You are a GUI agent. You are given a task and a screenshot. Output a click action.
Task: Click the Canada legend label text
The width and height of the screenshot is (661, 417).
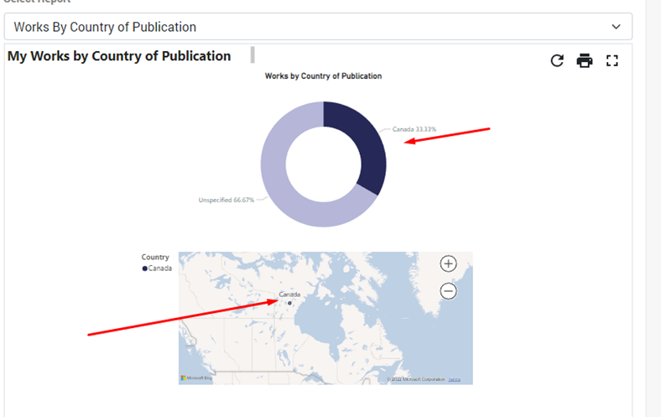(x=160, y=268)
